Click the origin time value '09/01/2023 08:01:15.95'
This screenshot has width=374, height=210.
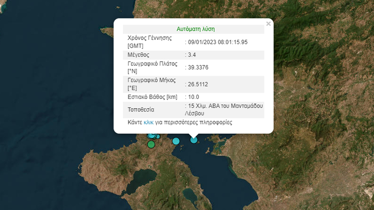point(218,42)
